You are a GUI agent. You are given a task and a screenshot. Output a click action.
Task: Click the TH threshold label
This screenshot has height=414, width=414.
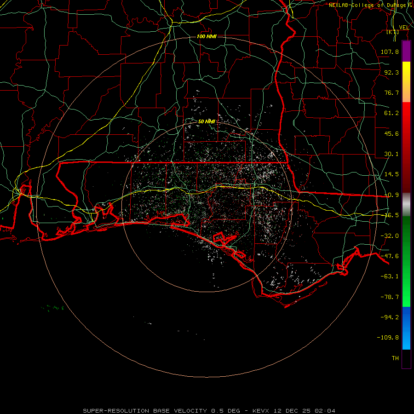coord(395,358)
